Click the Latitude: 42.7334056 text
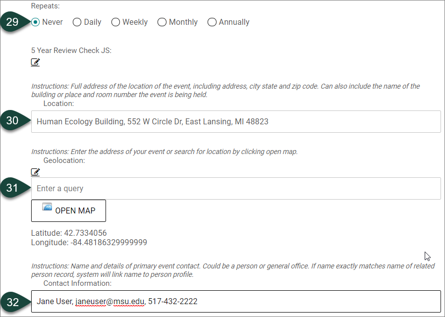Image resolution: width=445 pixels, height=317 pixels. 69,233
